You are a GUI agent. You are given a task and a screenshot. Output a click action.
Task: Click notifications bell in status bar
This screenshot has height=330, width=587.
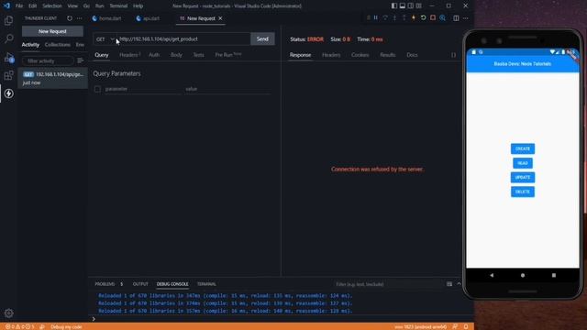click(x=466, y=326)
